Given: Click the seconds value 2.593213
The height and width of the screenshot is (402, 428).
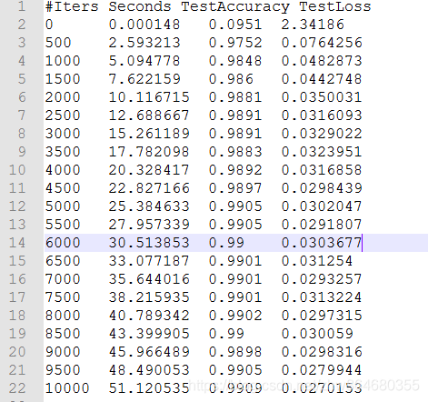Looking at the screenshot, I should pyautogui.click(x=144, y=43).
